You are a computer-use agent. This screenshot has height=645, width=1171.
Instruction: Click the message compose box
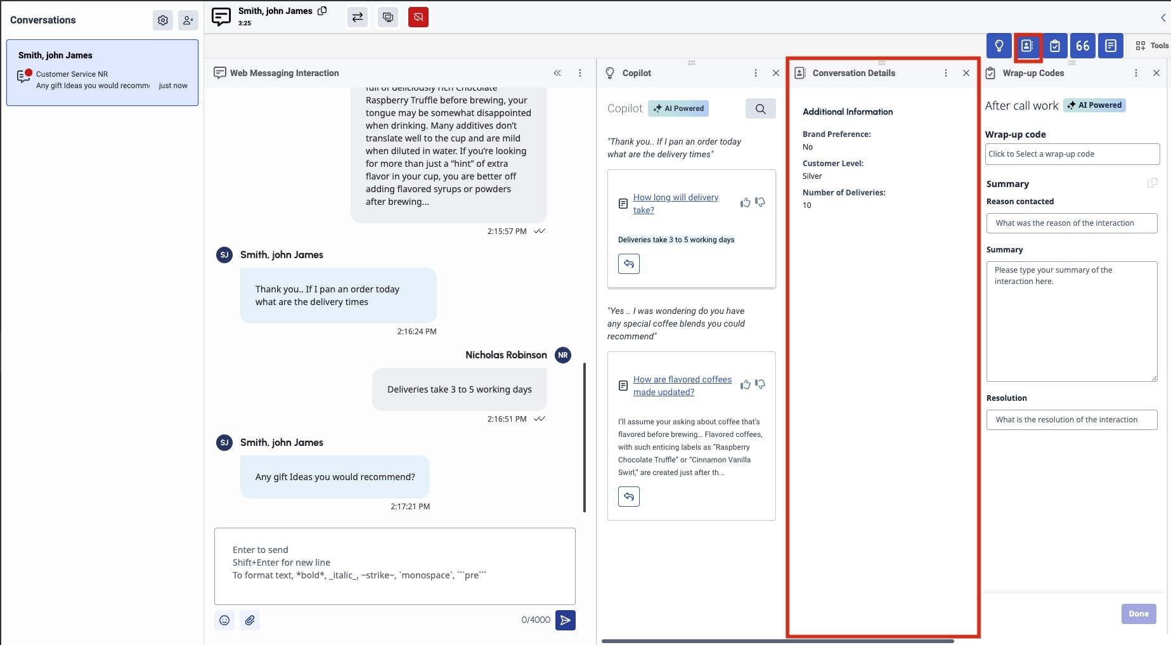pyautogui.click(x=395, y=566)
